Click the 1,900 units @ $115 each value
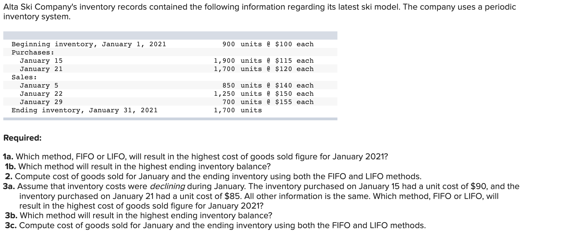Viewport: 564px width, 240px height. click(x=264, y=61)
